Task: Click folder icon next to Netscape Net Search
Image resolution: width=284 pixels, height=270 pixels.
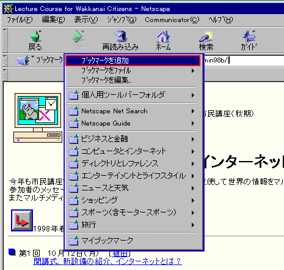Action: tap(74, 111)
